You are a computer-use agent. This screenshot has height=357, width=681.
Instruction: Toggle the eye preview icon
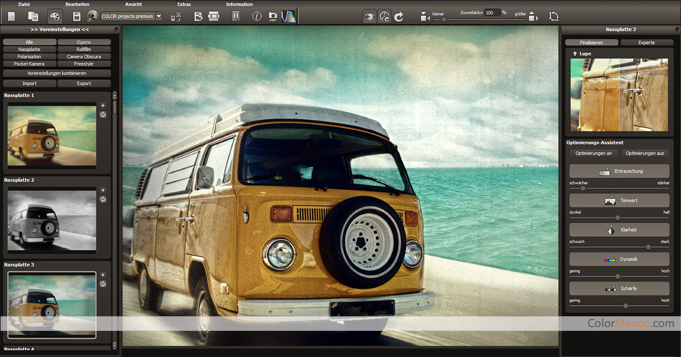pos(369,16)
